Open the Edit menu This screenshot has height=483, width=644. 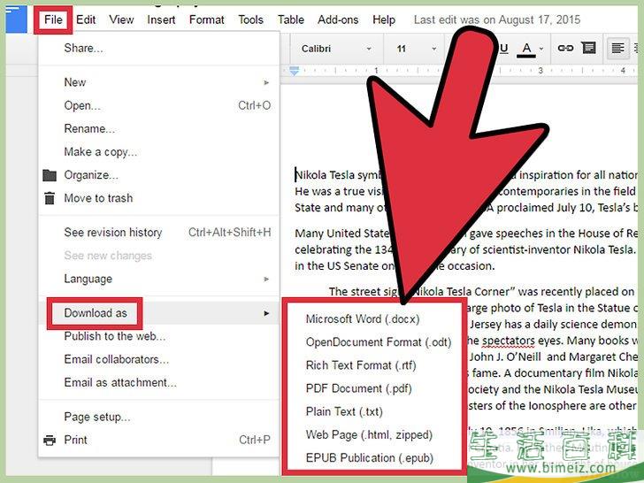pos(86,19)
